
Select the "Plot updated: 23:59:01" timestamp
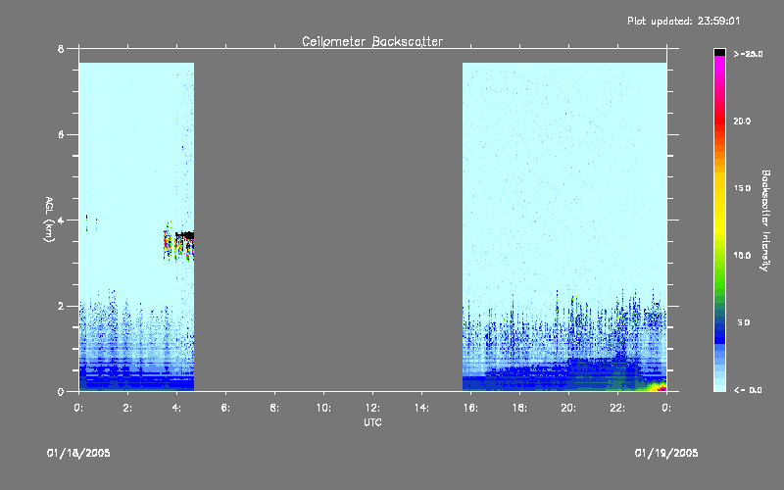click(x=683, y=21)
